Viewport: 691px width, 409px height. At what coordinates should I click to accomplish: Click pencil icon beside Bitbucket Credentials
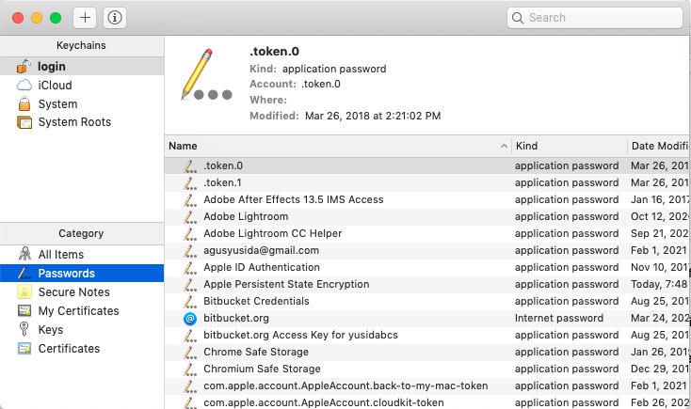point(190,301)
